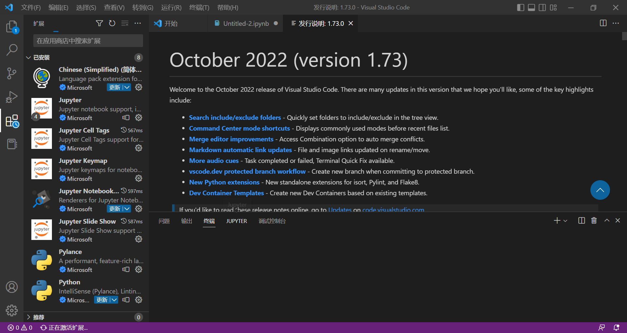Switch to the 调试控制台 debug console tab
The image size is (627, 333).
(x=272, y=221)
